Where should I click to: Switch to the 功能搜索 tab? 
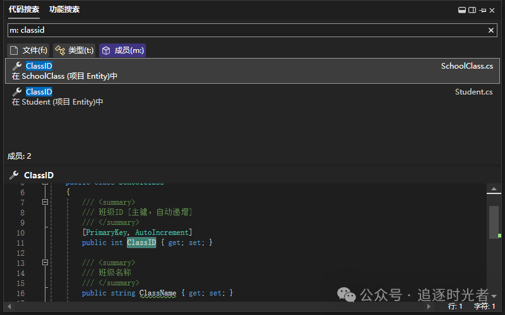(64, 9)
